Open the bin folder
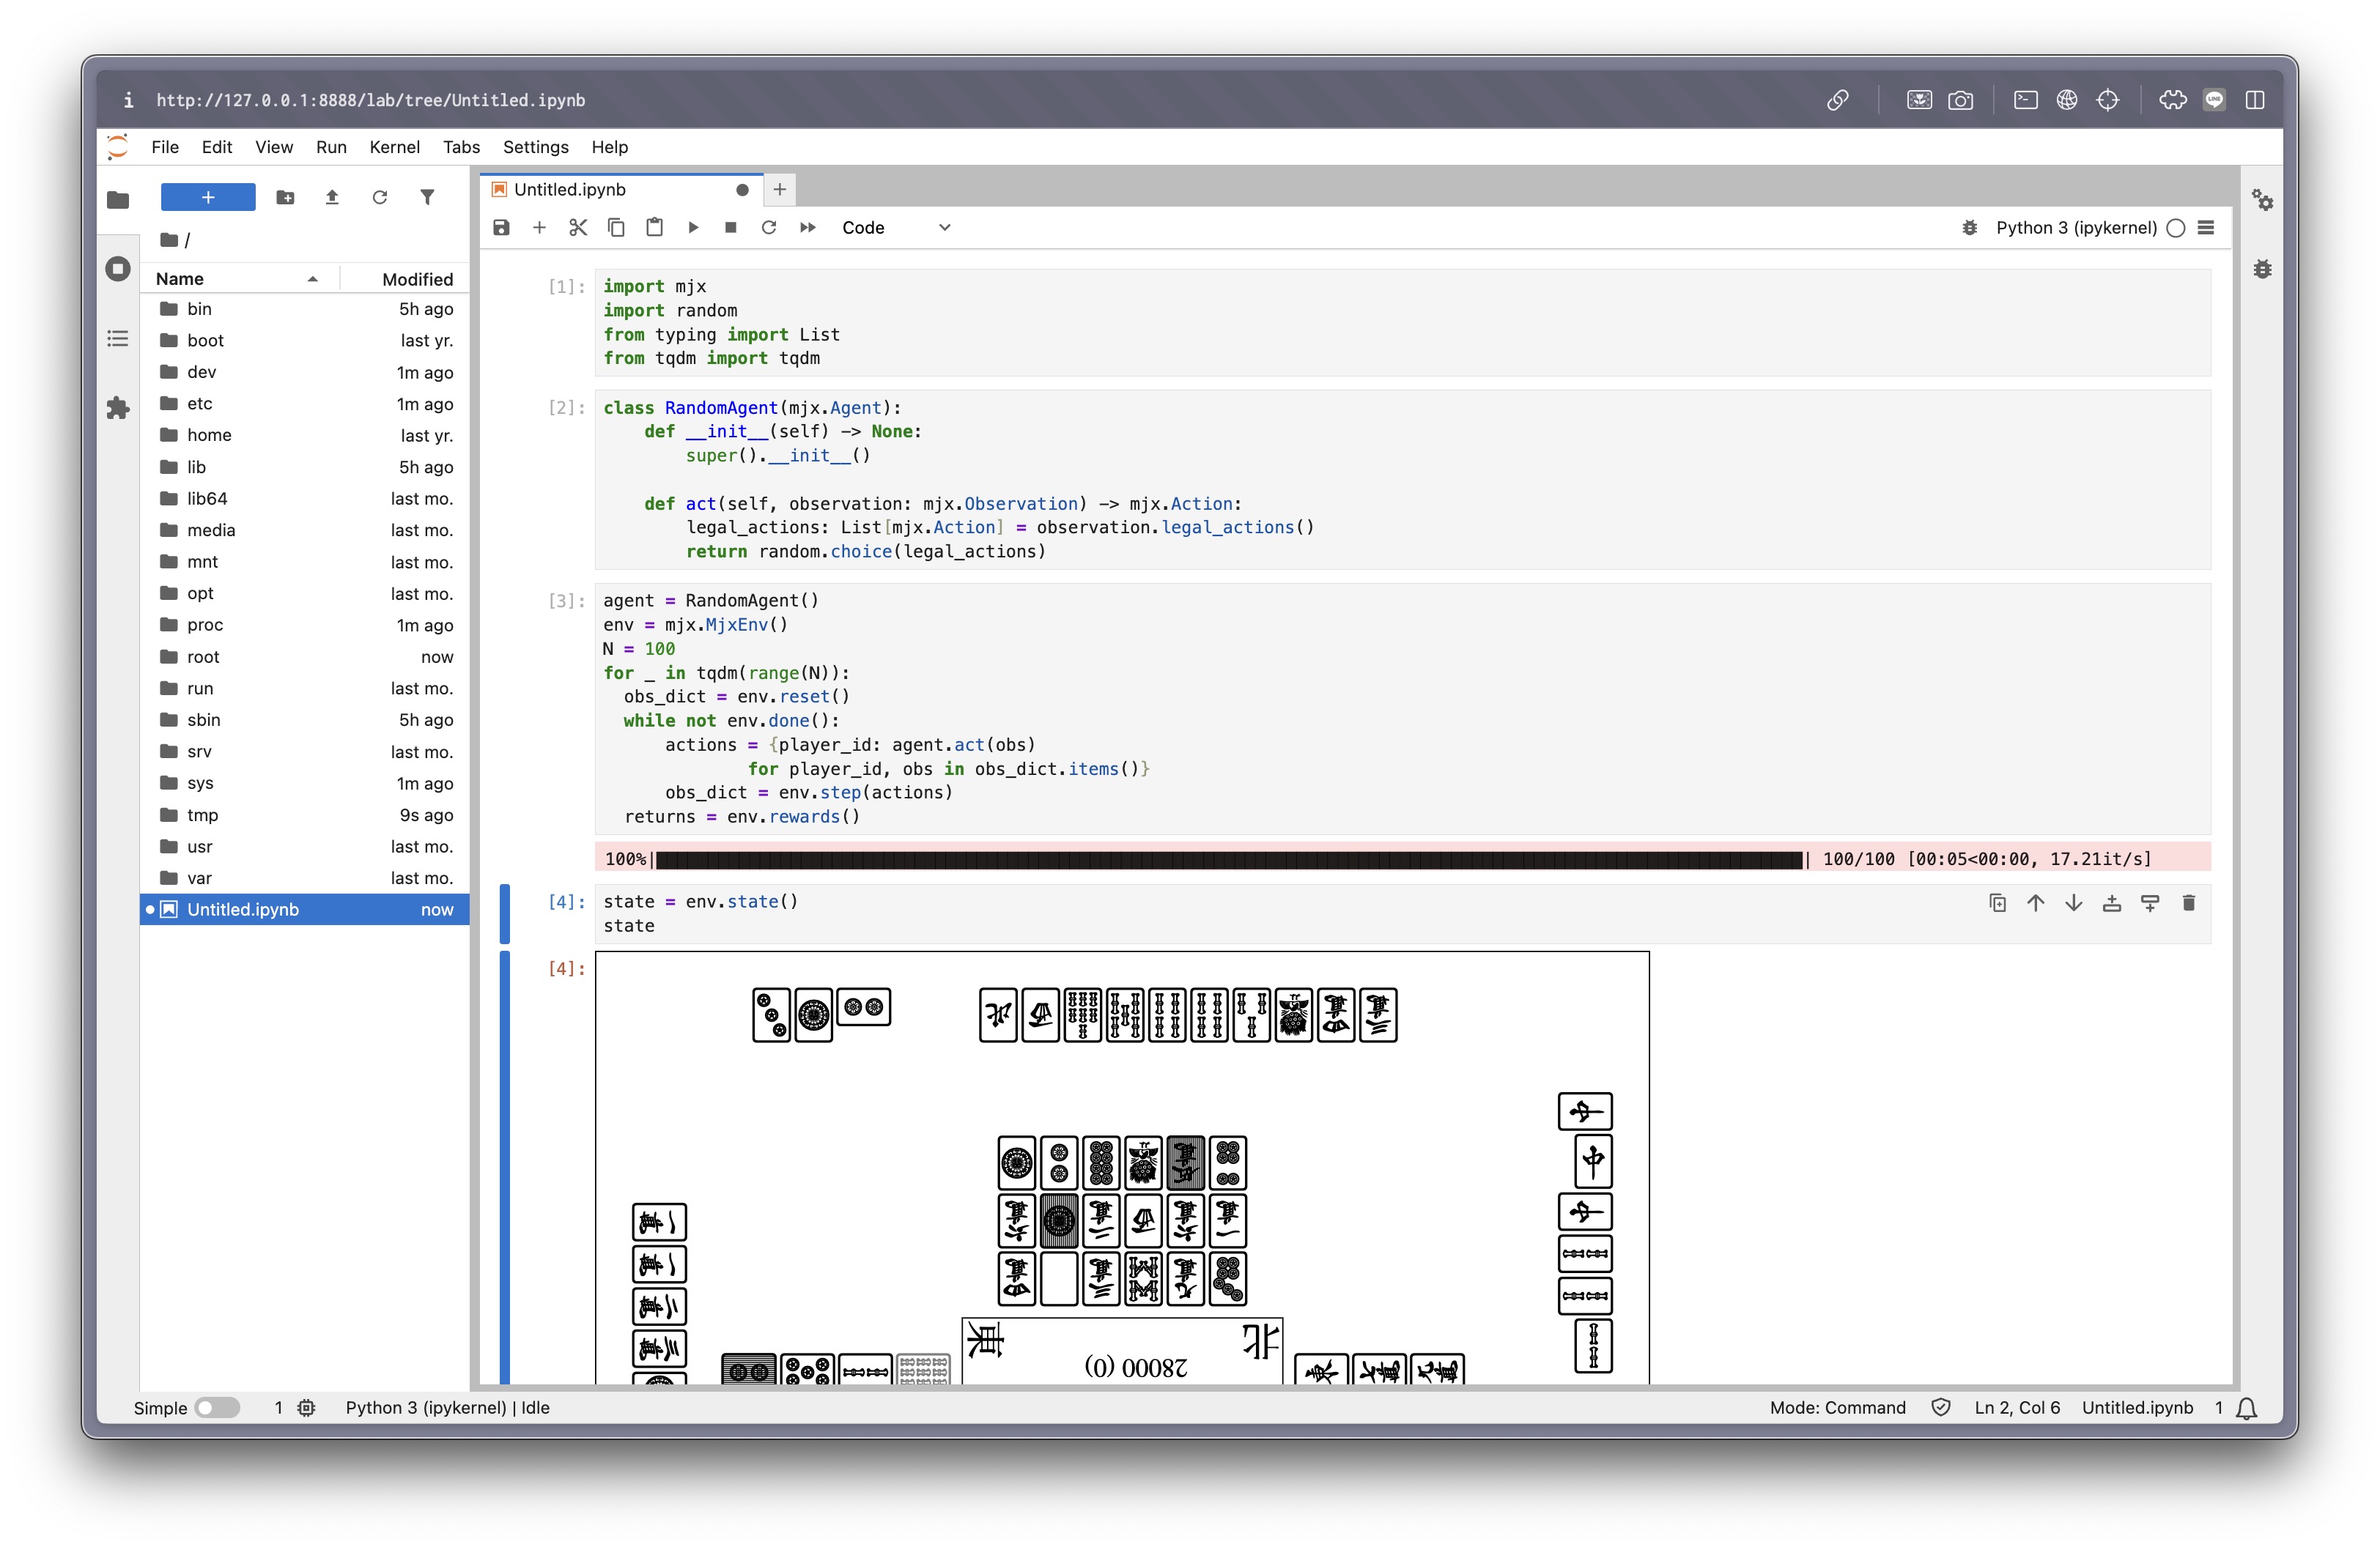This screenshot has height=1547, width=2380. (x=305, y=309)
